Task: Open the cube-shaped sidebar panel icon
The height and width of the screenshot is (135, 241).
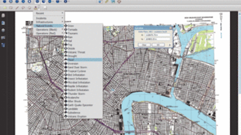Action: tap(3, 30)
